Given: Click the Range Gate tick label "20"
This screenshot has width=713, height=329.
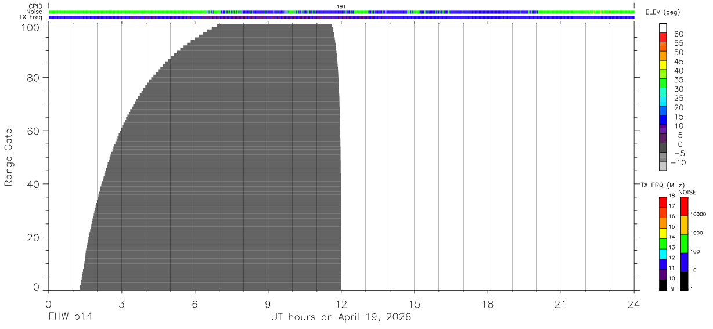Looking at the screenshot, I should point(33,237).
